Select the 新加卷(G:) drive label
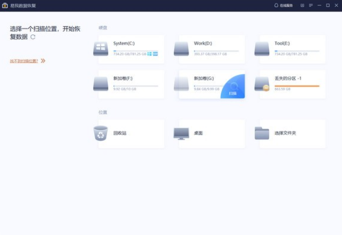This screenshot has height=235, width=342. pyautogui.click(x=204, y=79)
